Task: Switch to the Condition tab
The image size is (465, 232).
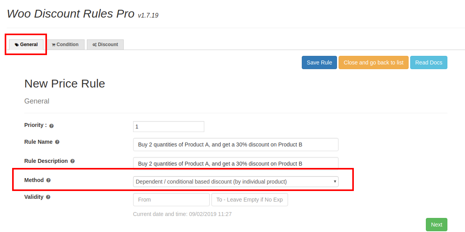Action: click(65, 44)
